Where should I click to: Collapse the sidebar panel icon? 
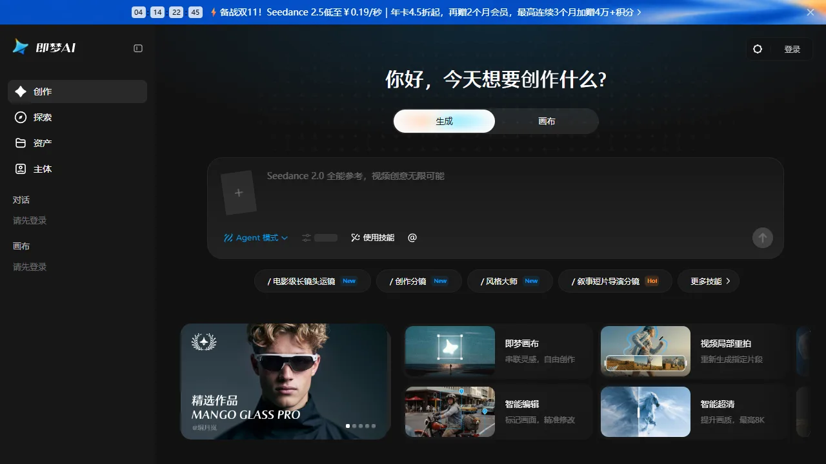coord(138,48)
